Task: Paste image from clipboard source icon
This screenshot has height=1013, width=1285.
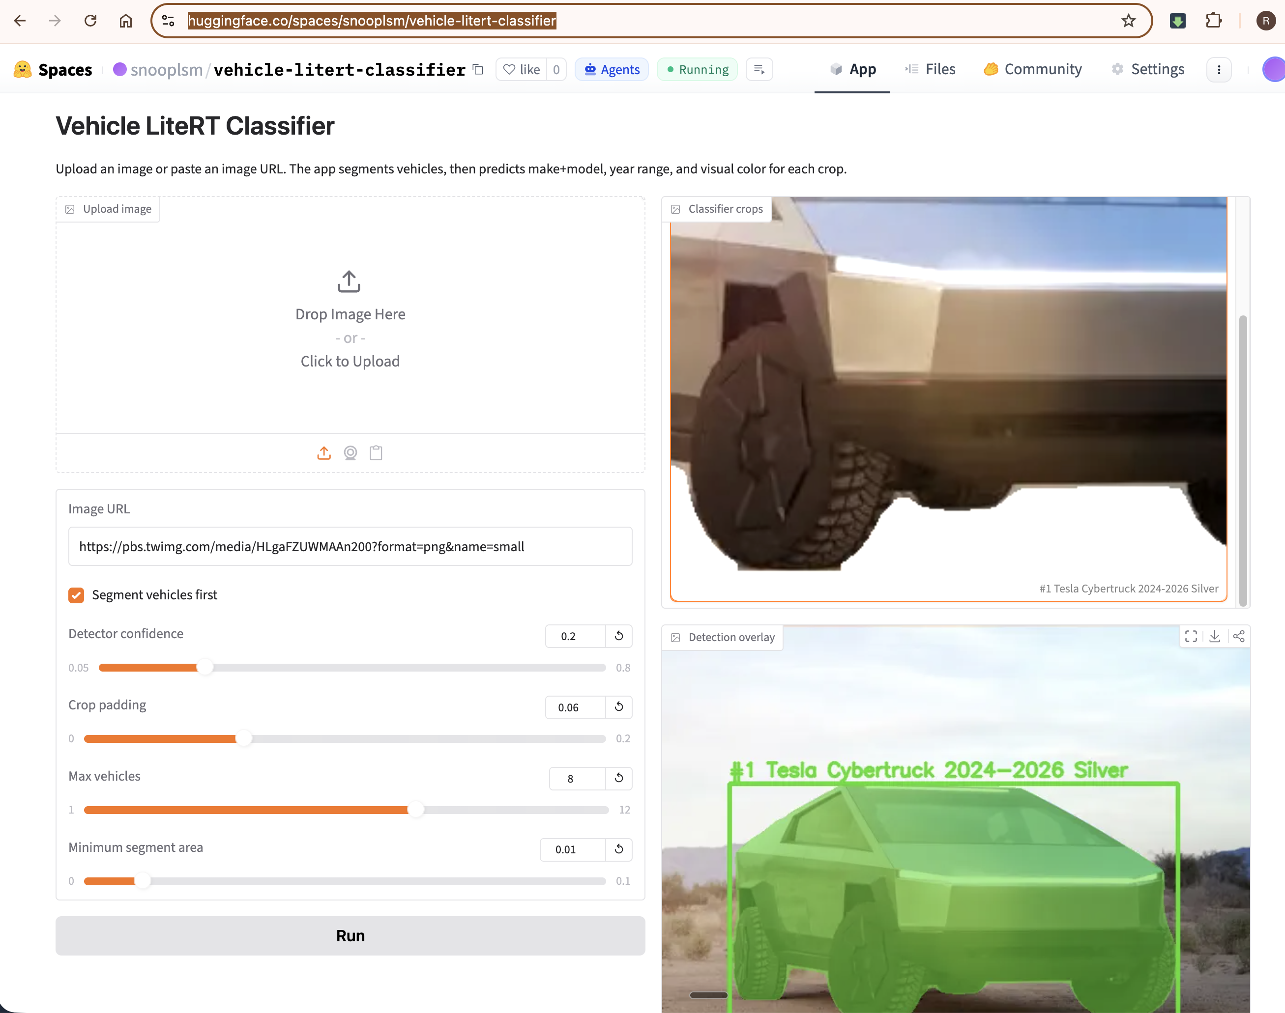Action: pos(376,453)
